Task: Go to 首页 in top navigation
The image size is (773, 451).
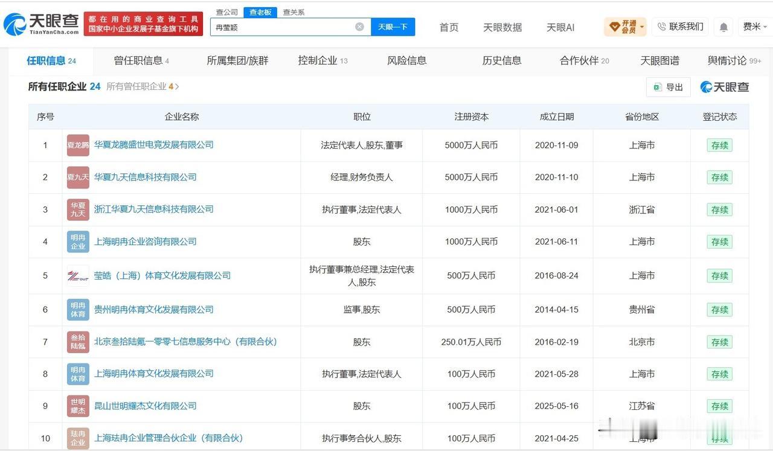Action: [449, 27]
